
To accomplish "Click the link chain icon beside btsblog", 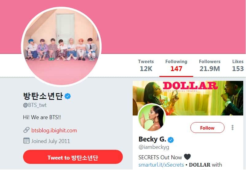I will [x=26, y=130].
